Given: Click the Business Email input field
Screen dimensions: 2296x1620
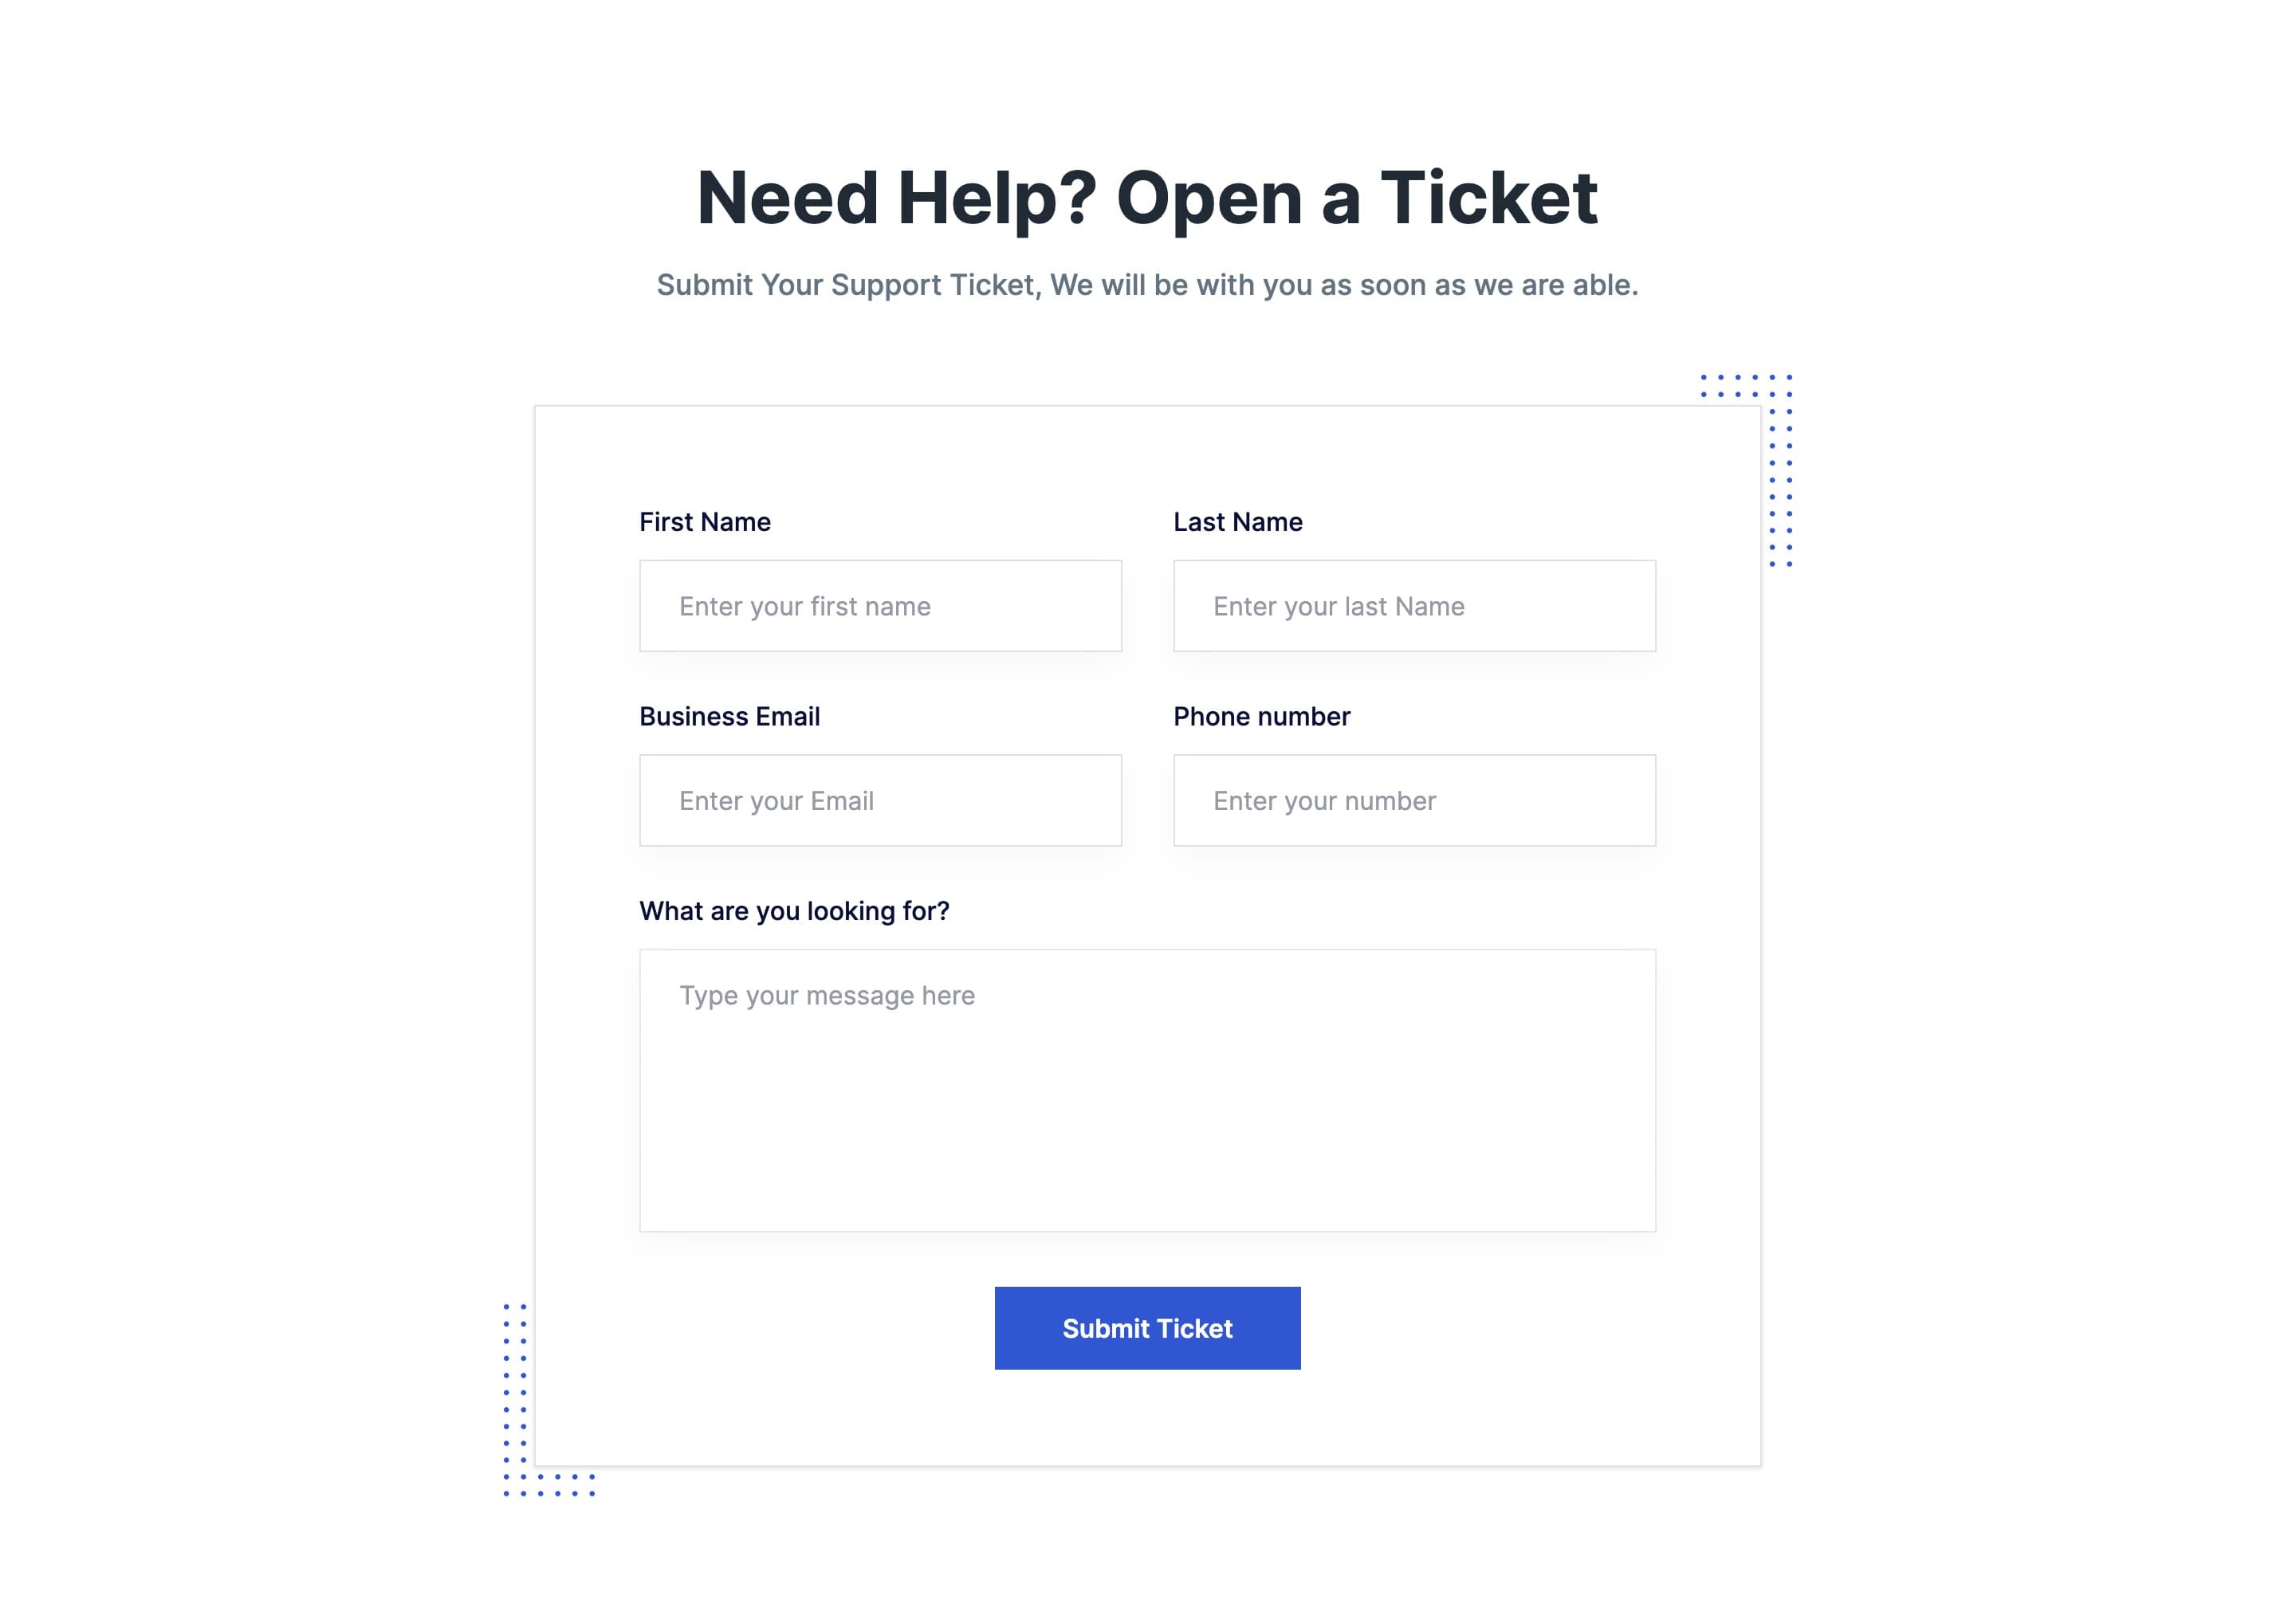Looking at the screenshot, I should (880, 800).
